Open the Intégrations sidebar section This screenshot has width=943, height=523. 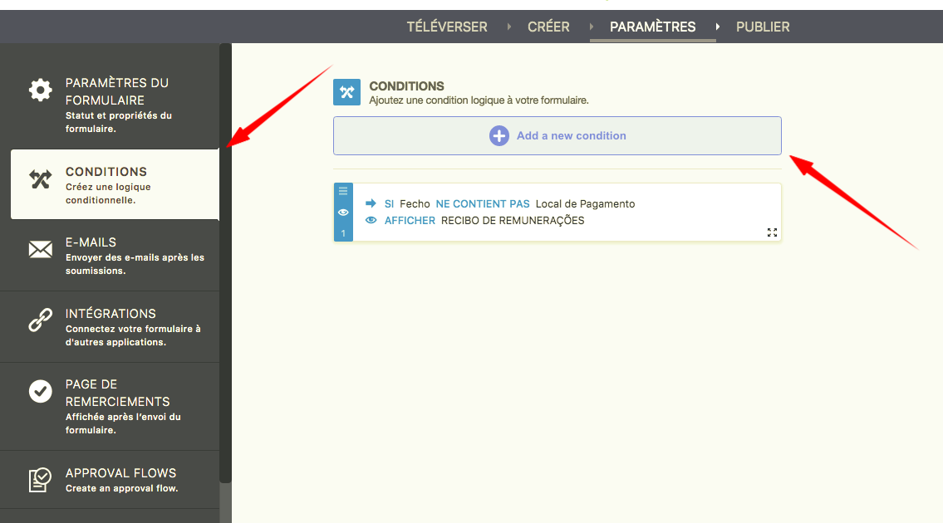tap(110, 326)
